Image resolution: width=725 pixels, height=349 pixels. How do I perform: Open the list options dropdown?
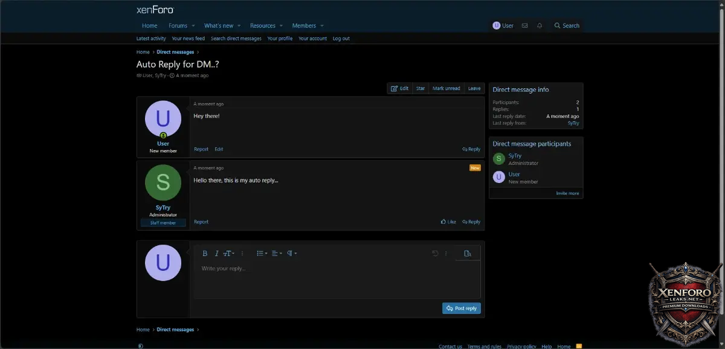click(x=262, y=254)
